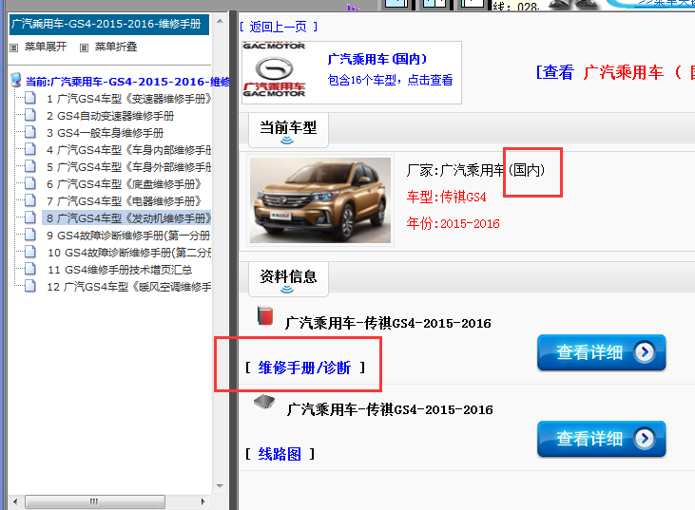Viewport: 695px width, 510px height.
Task: Click the horizontal scrollbar left arrow
Action: [15, 501]
